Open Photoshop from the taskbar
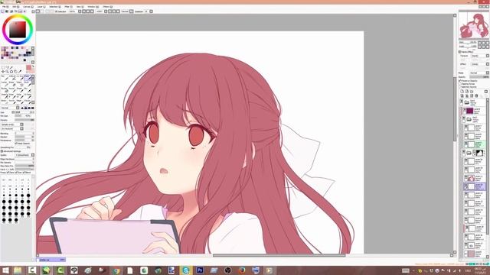The width and height of the screenshot is (490, 275). 200,270
